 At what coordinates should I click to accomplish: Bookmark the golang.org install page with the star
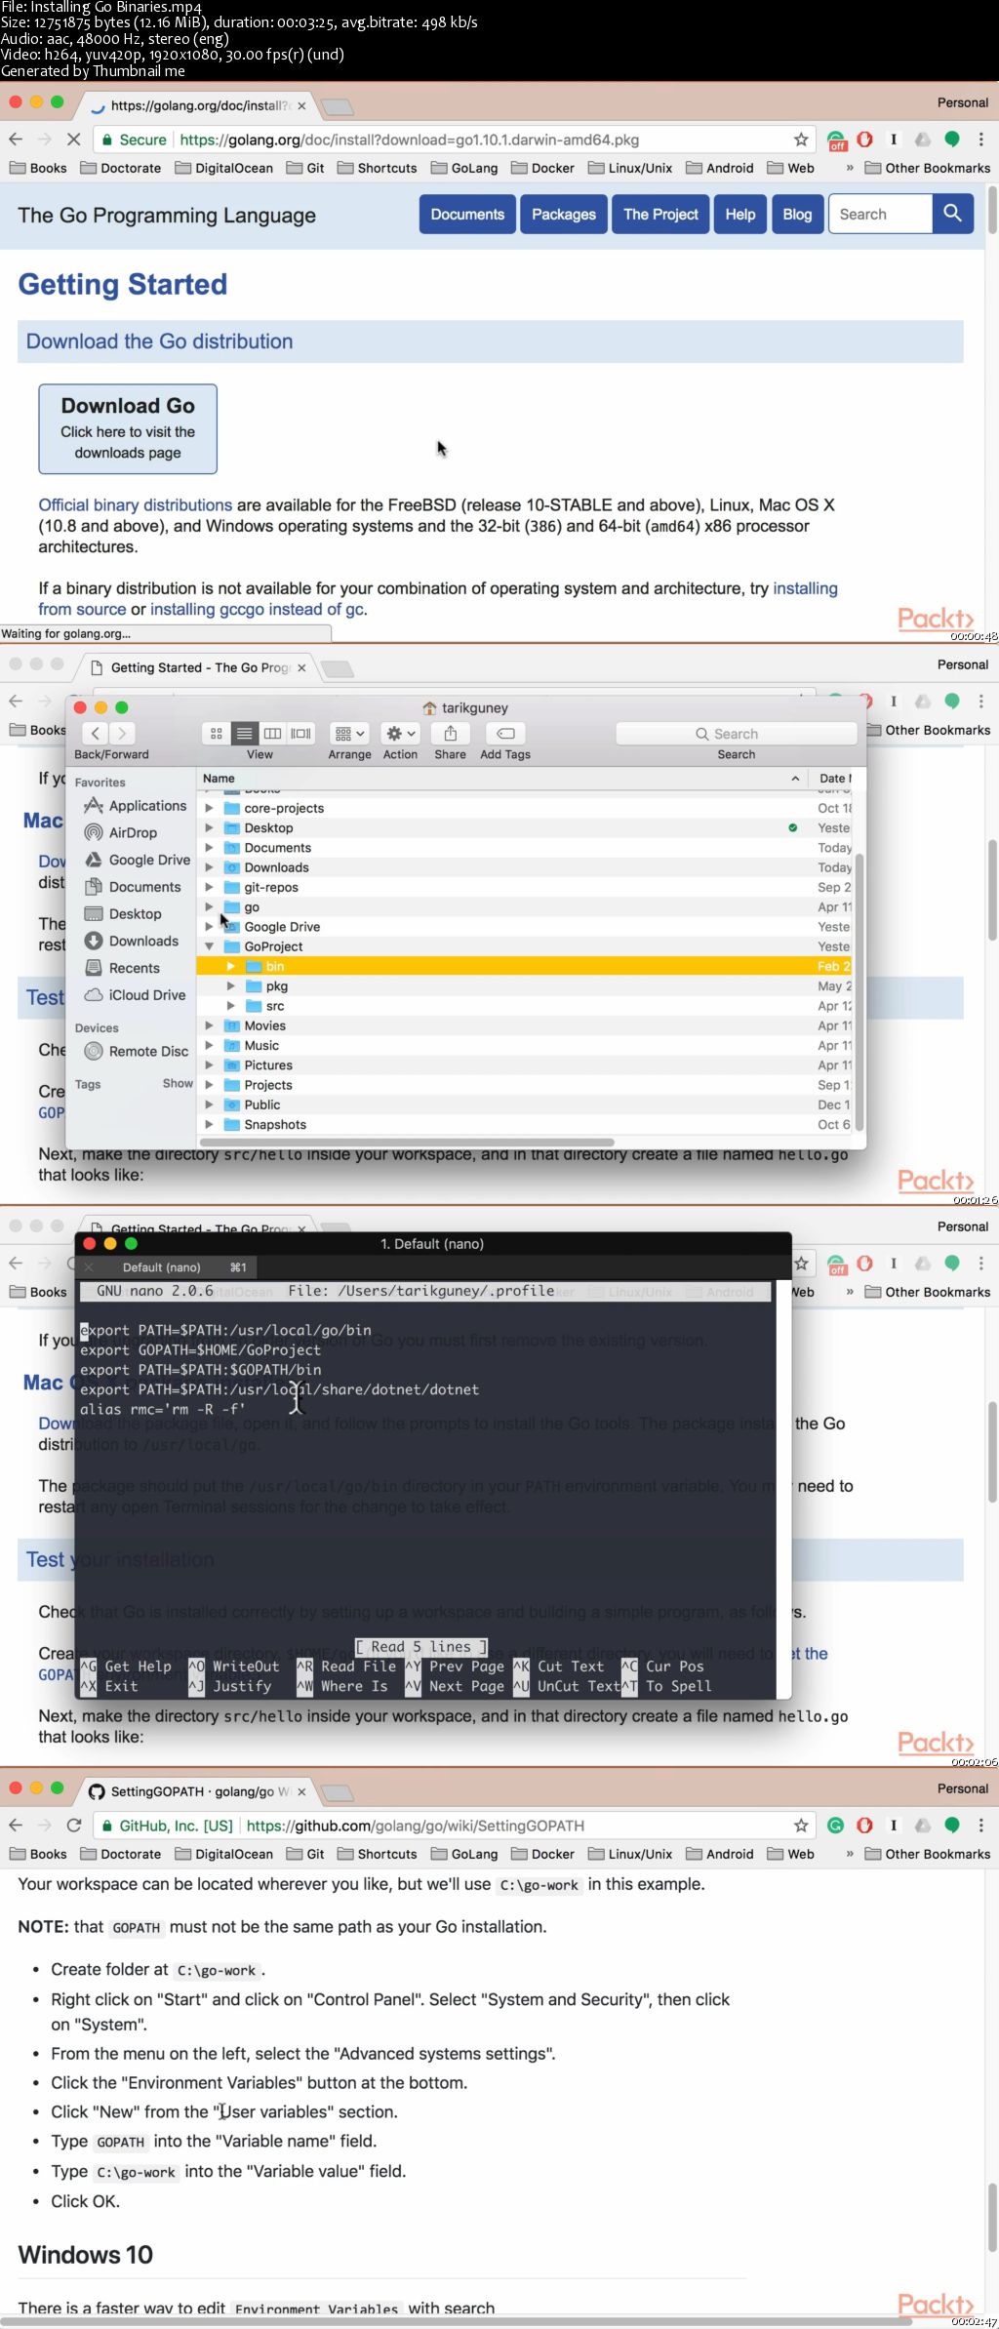(801, 140)
